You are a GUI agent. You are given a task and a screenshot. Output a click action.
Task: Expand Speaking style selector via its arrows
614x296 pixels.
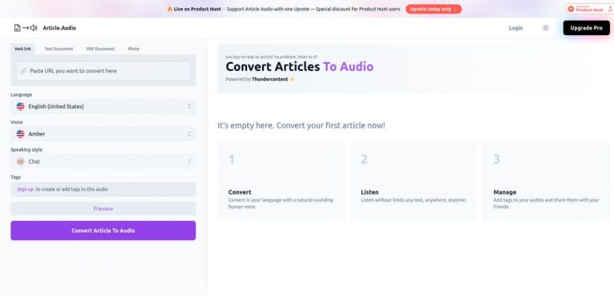(x=189, y=161)
